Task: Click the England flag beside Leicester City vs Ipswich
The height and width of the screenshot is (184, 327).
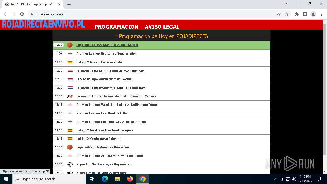Action: (70, 122)
